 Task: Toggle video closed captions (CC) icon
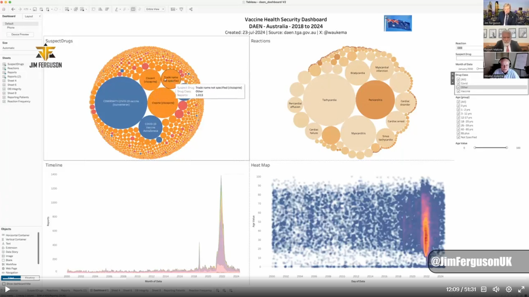pos(484,289)
